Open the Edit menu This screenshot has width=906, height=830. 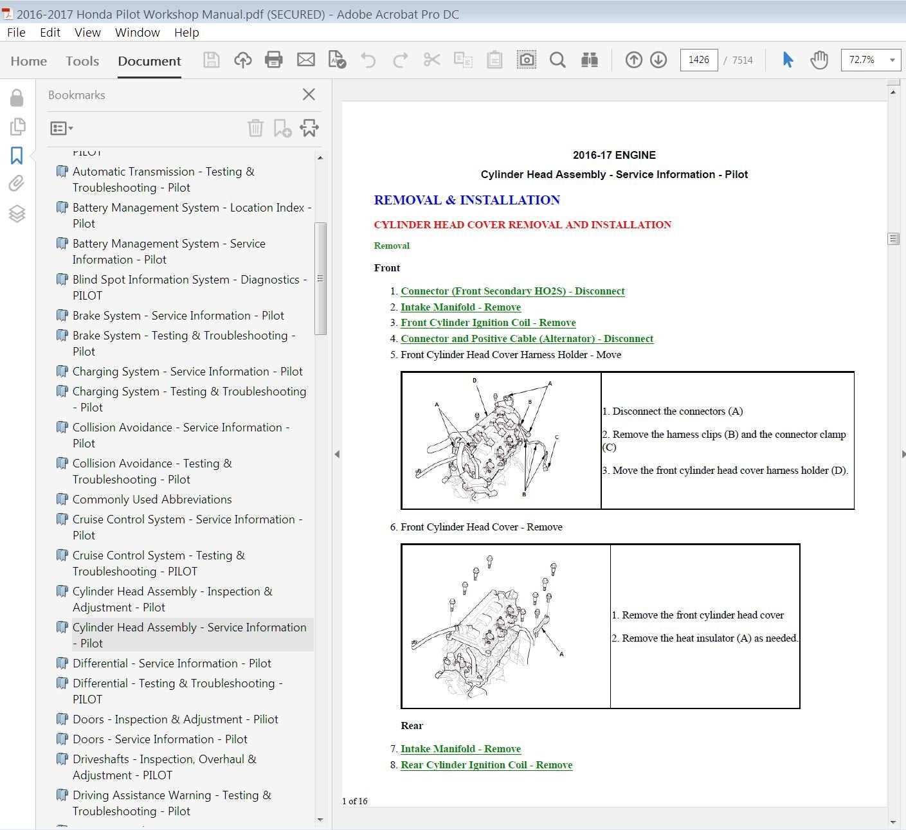50,32
